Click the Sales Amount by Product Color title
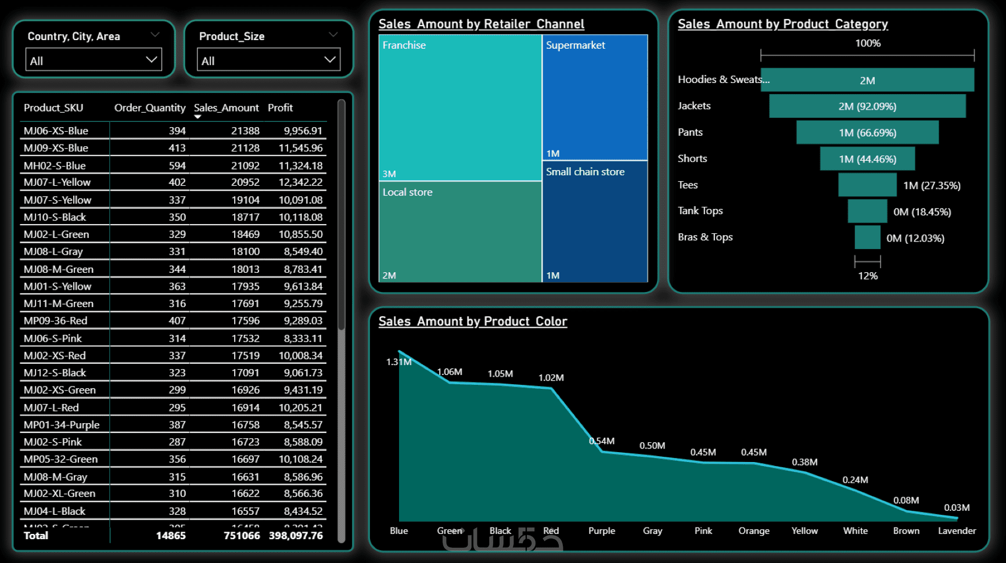 click(x=473, y=321)
